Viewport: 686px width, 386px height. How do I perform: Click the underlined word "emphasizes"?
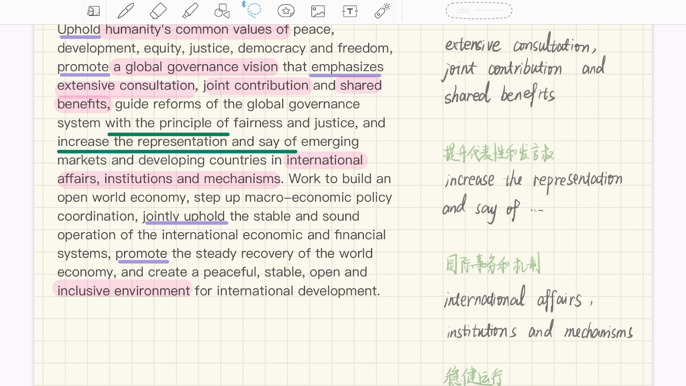(x=347, y=67)
